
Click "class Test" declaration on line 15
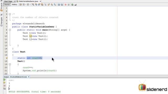click(19, 52)
